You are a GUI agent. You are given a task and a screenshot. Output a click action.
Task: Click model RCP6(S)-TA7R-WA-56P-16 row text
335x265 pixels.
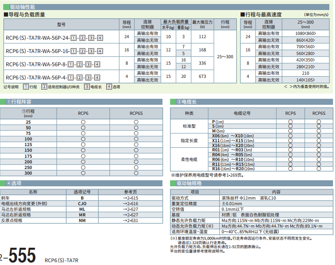[x=55, y=51]
